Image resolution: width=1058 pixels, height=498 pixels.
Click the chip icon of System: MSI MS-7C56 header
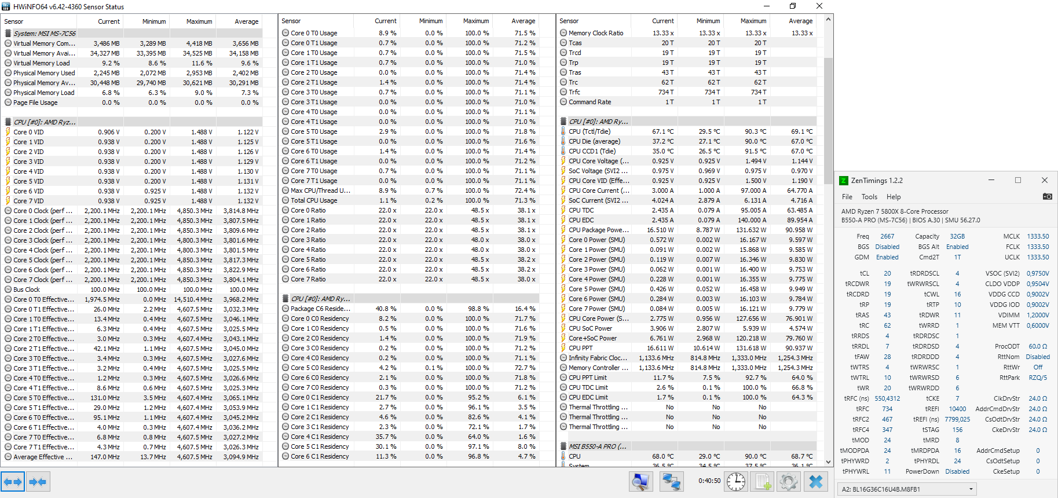pyautogui.click(x=8, y=34)
